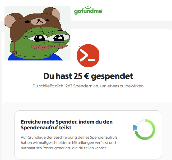The image size is (172, 160).
Task: Click the white chevron inside red circle
Action: point(84,55)
